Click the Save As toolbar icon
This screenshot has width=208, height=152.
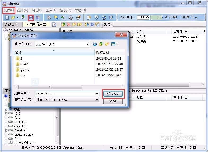point(38,17)
